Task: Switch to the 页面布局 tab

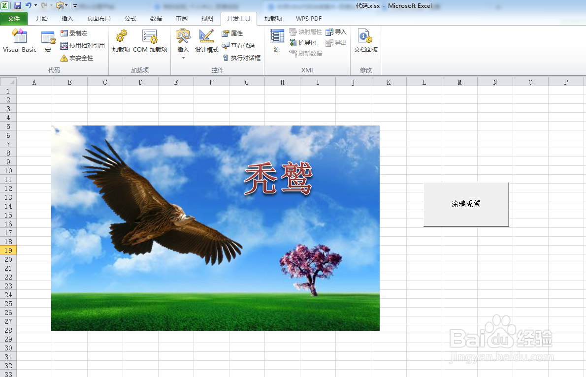Action: (x=98, y=19)
